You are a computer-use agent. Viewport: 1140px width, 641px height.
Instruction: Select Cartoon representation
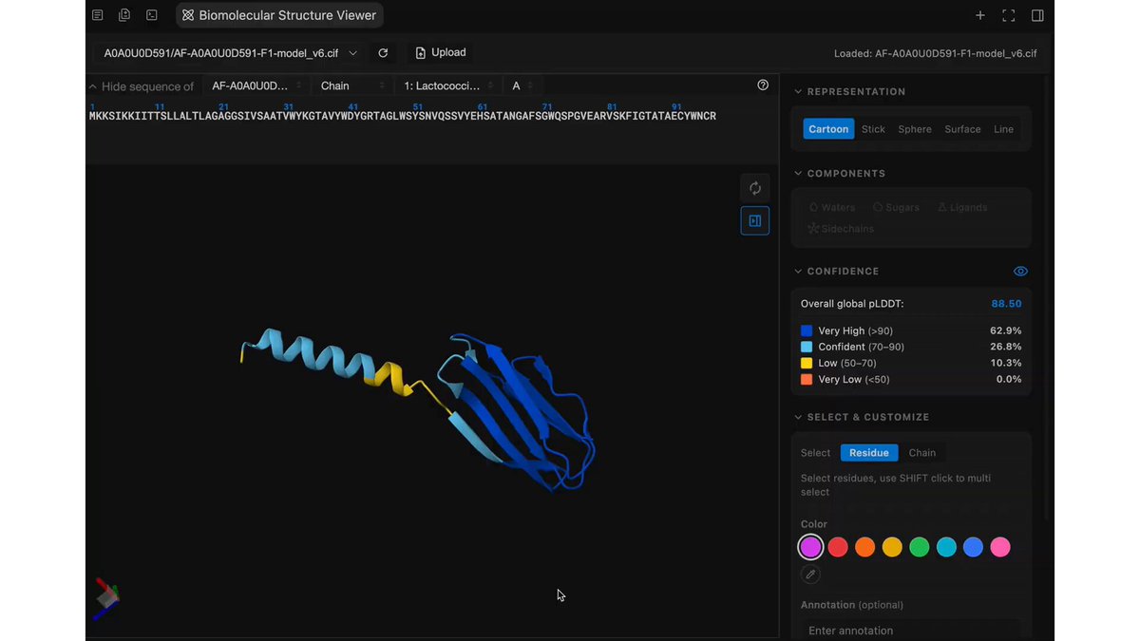[828, 129]
